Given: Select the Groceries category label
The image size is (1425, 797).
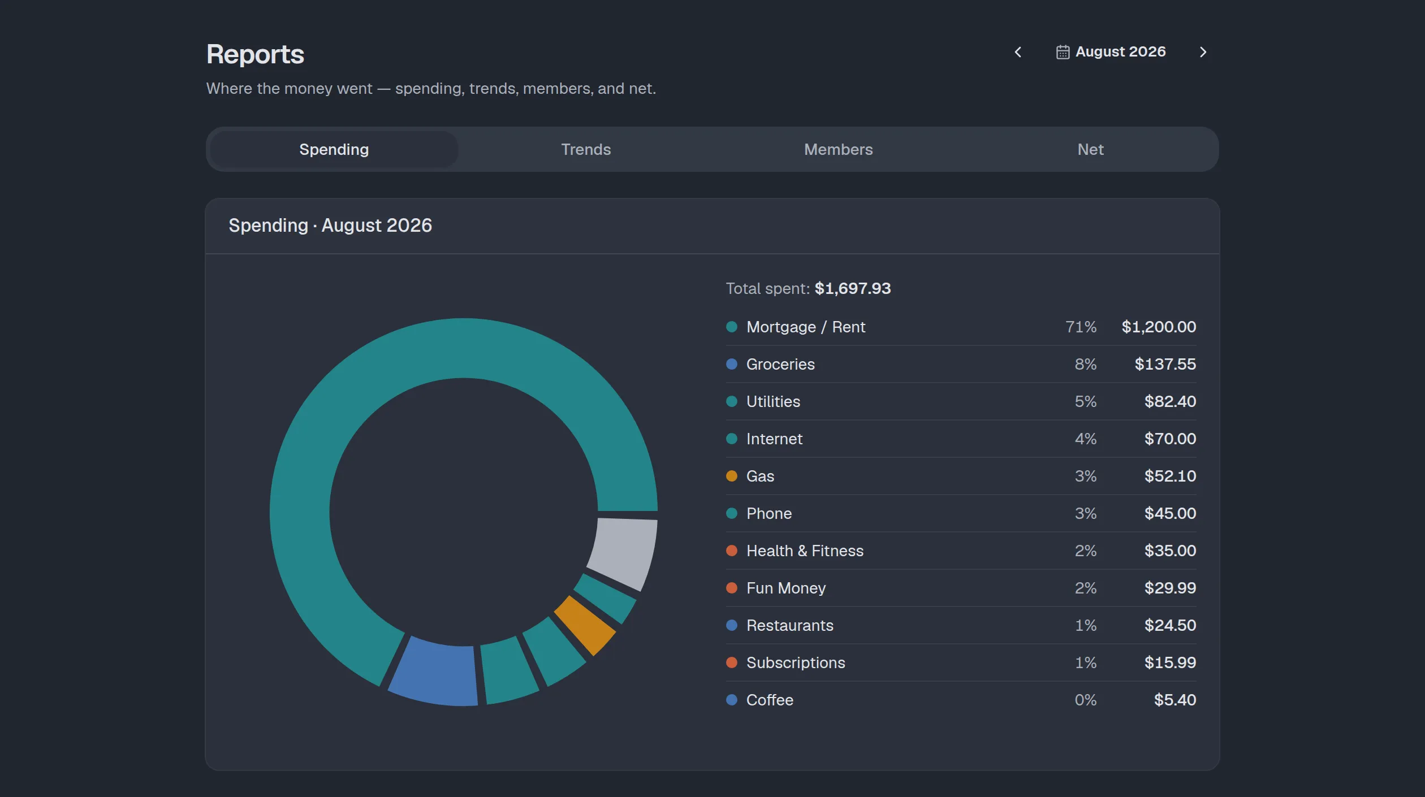Looking at the screenshot, I should pyautogui.click(x=780, y=364).
